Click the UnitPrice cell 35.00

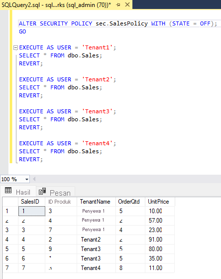coord(160,259)
